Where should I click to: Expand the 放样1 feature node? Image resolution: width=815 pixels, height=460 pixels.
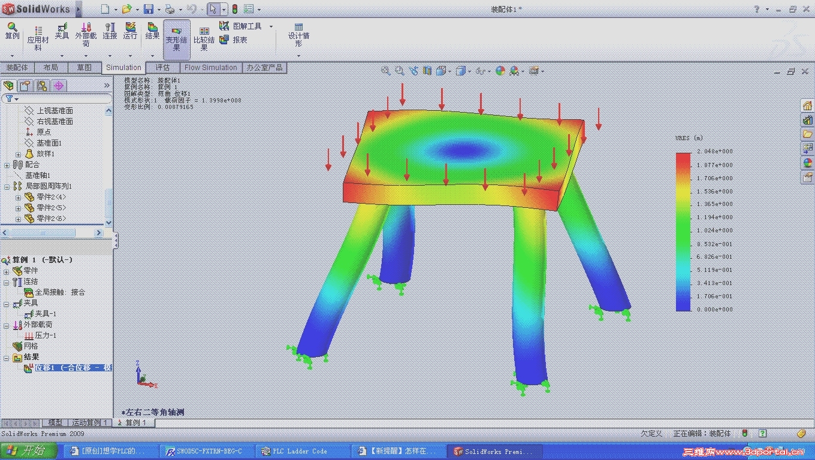(x=18, y=154)
